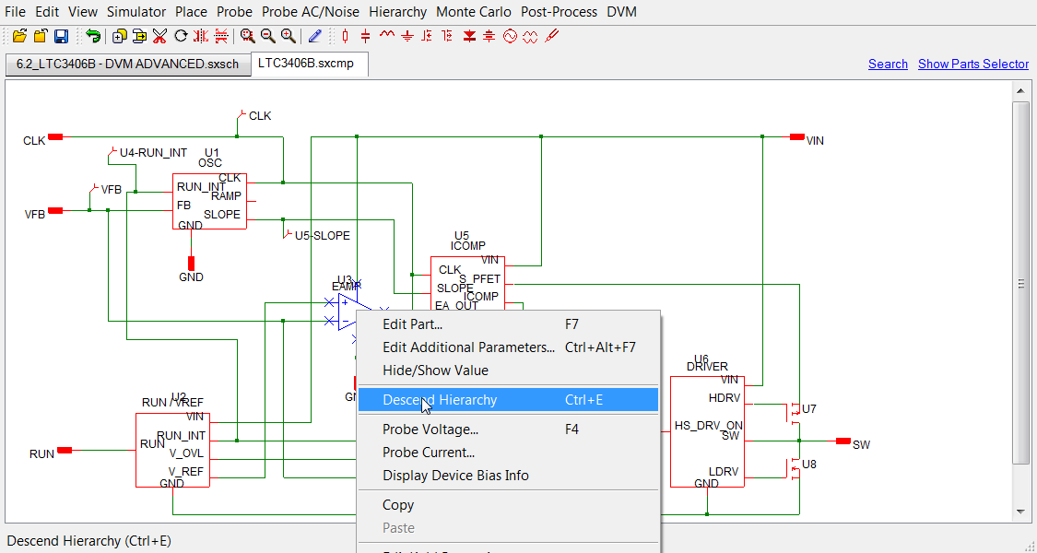The width and height of the screenshot is (1037, 553).
Task: Click the Show Parts Selector link
Action: tap(972, 64)
